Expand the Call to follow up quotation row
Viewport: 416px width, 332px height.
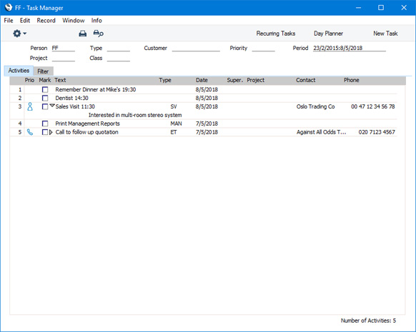(x=51, y=132)
